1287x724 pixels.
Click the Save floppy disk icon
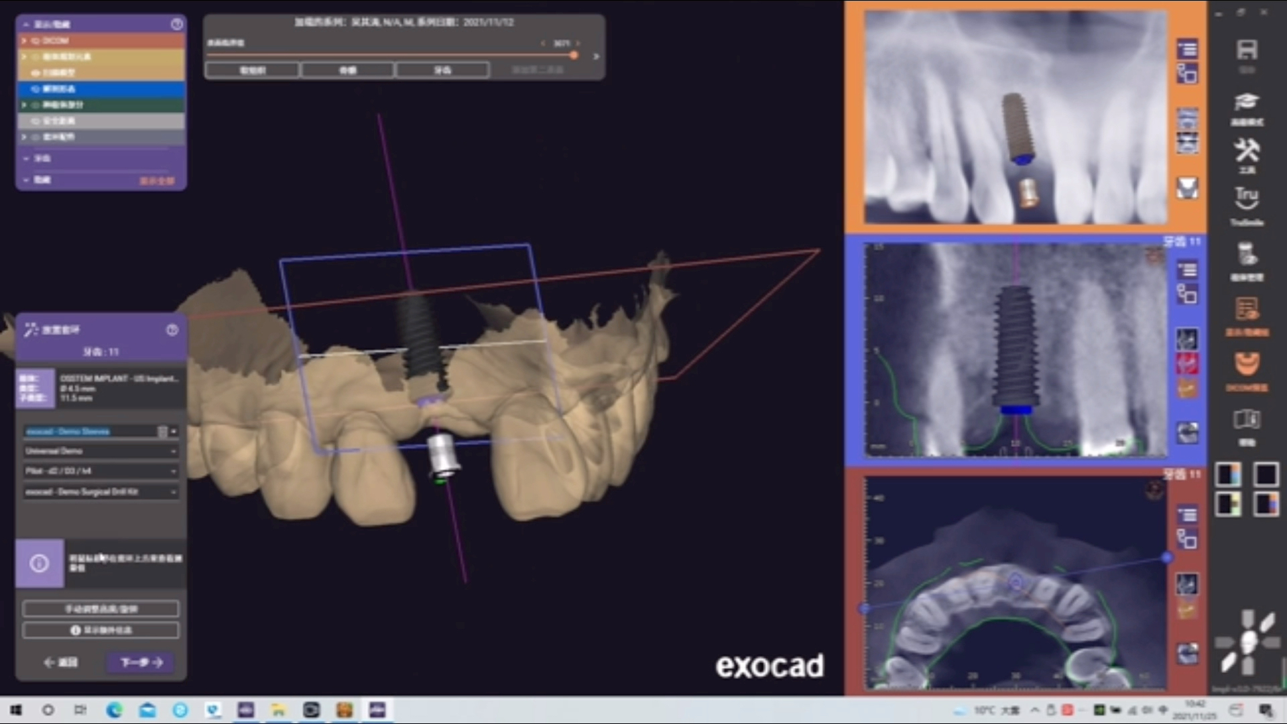pyautogui.click(x=1246, y=50)
